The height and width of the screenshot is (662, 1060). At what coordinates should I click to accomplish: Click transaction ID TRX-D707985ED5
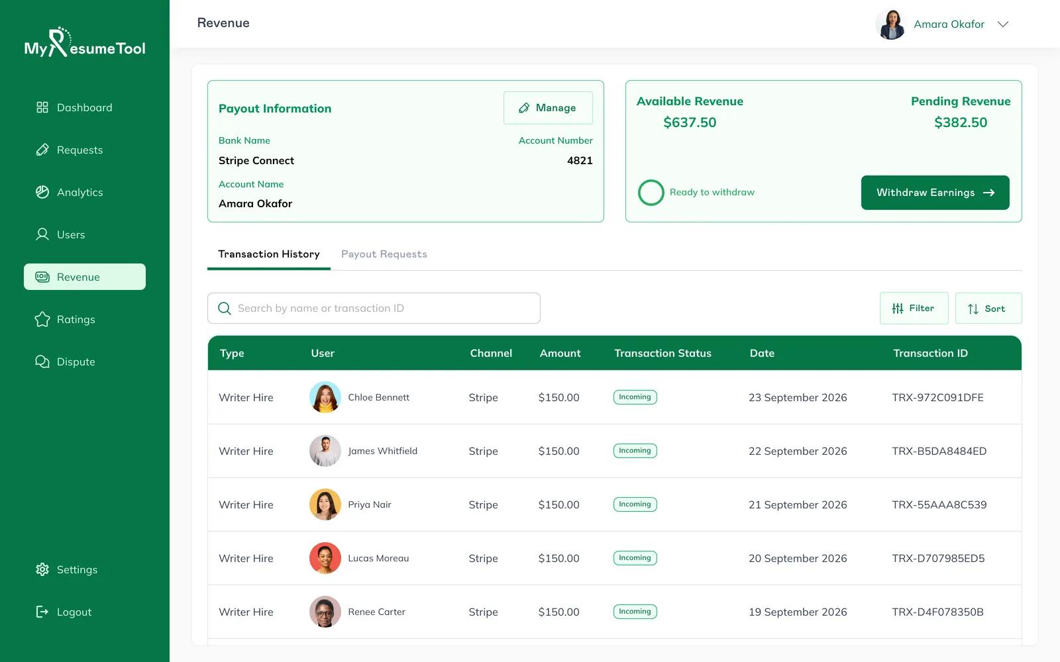[938, 558]
